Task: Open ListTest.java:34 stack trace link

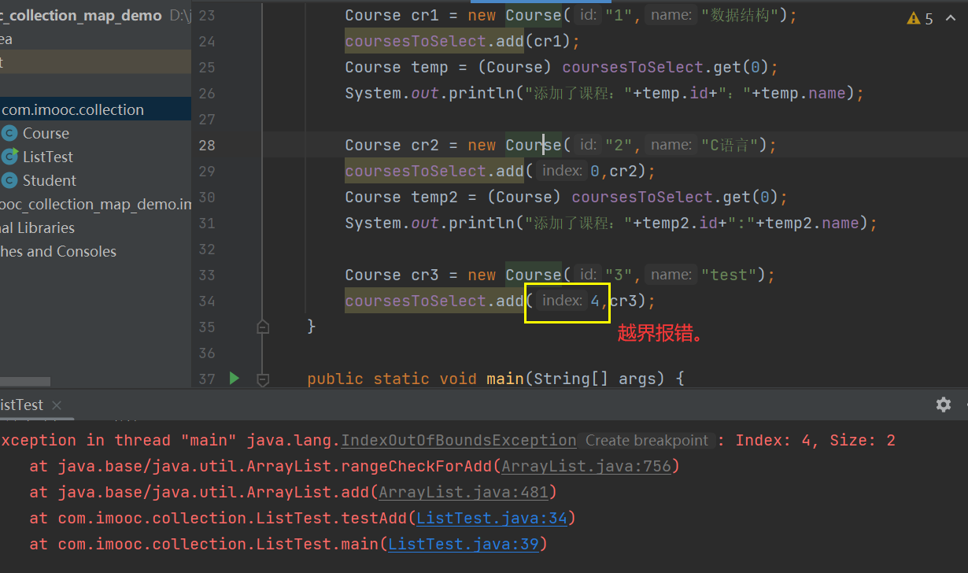Action: coord(493,518)
